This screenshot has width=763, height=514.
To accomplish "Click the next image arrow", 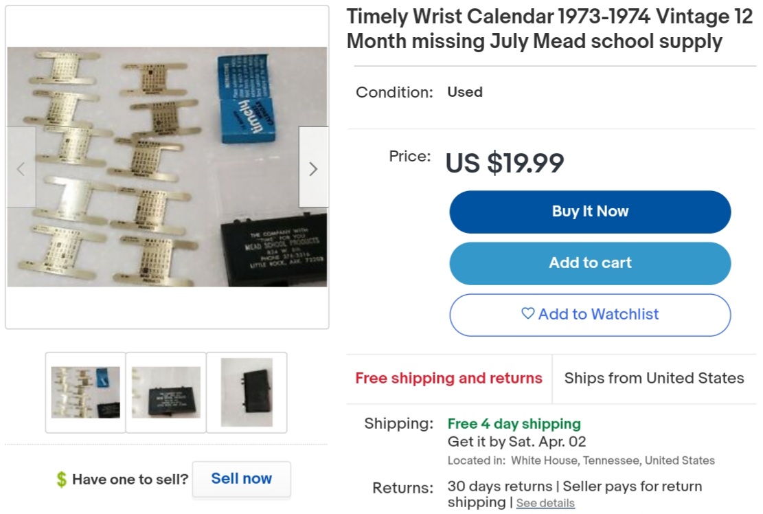I will (313, 168).
